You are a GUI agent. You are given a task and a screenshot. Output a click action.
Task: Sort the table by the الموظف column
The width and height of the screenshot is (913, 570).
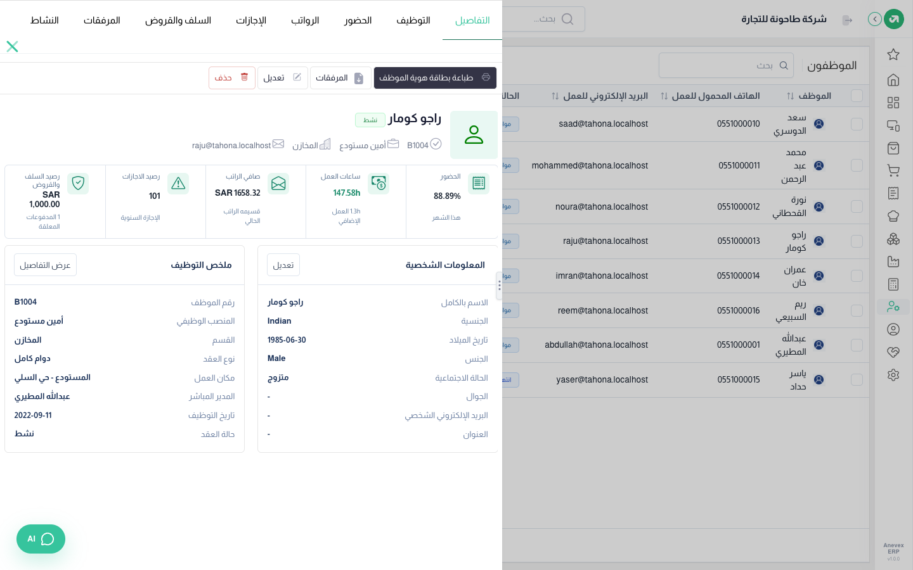coord(808,96)
